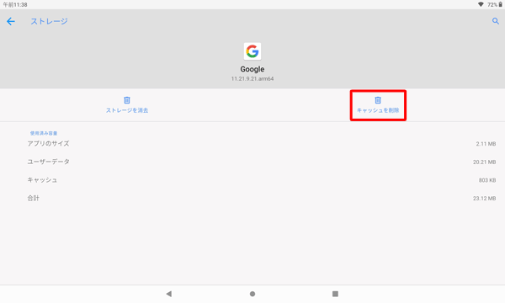Tap the 使用済み容量 section header
The width and height of the screenshot is (505, 303).
pyautogui.click(x=44, y=133)
